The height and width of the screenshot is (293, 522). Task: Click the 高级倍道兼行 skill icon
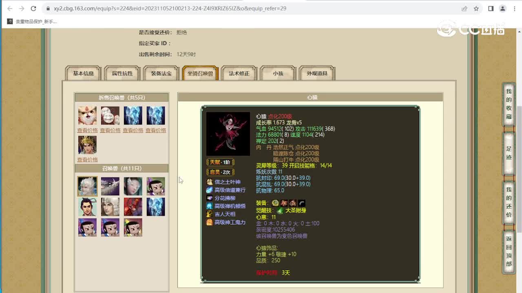pos(210,190)
